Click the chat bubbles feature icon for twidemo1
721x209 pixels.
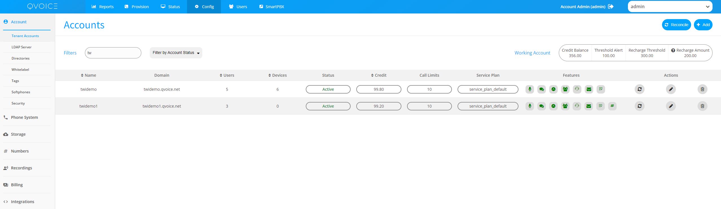pyautogui.click(x=542, y=106)
